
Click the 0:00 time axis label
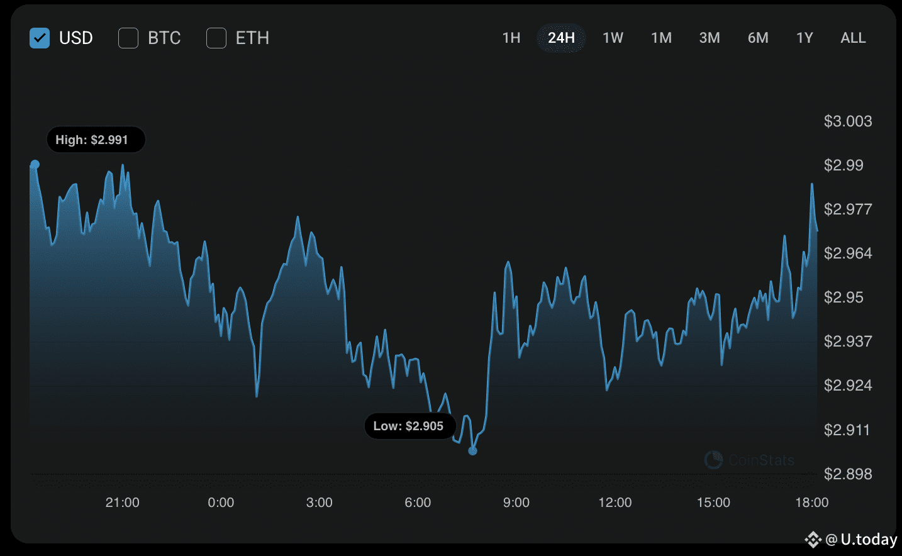[x=221, y=503]
